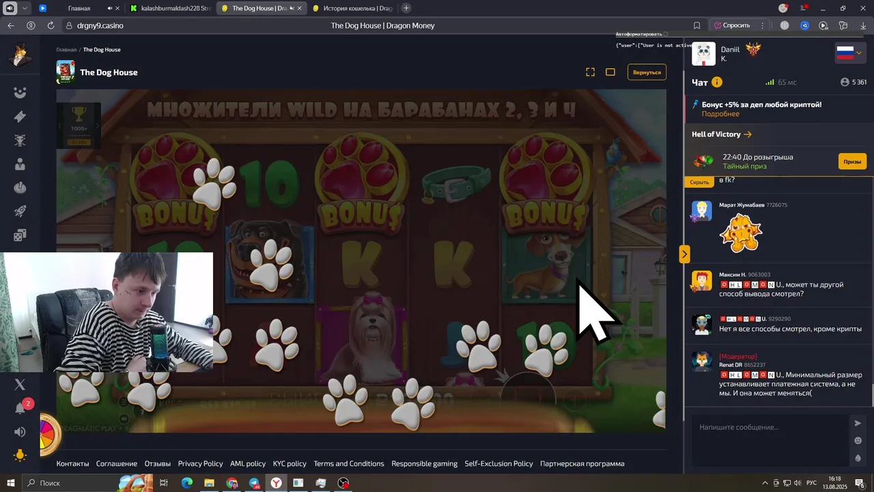
Task: Click the Скрыть button in the chat
Action: 699,182
